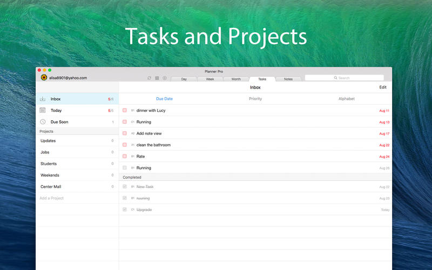Click the Rate task text

point(140,157)
